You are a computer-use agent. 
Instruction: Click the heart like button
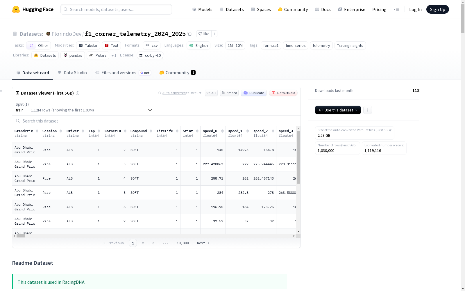pos(204,34)
